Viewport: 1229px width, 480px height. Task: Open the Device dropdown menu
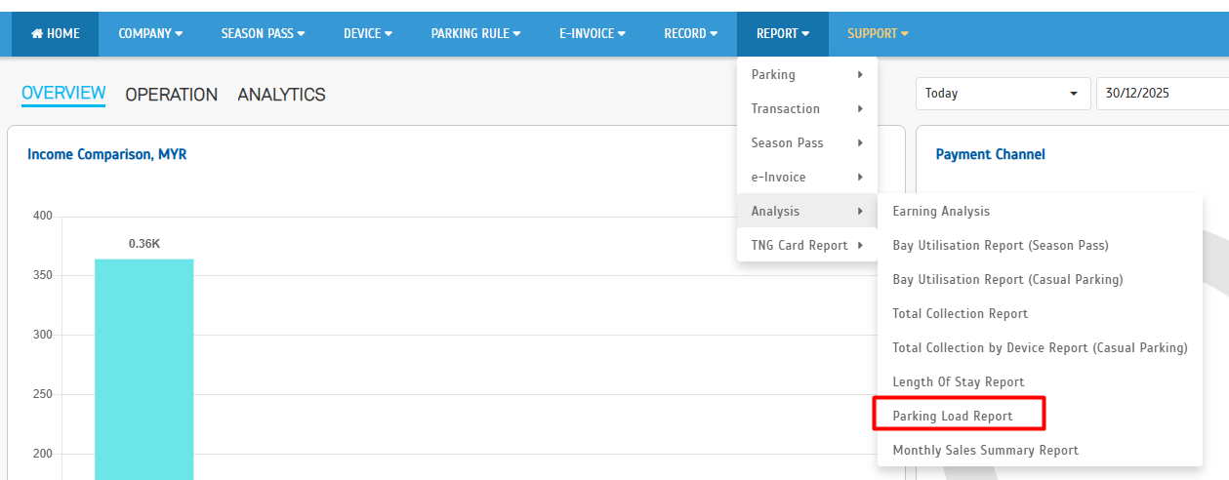(x=367, y=34)
